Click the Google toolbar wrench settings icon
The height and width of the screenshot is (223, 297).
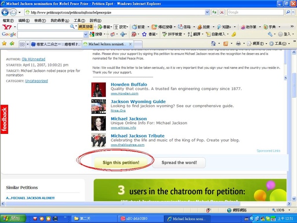click(270, 34)
